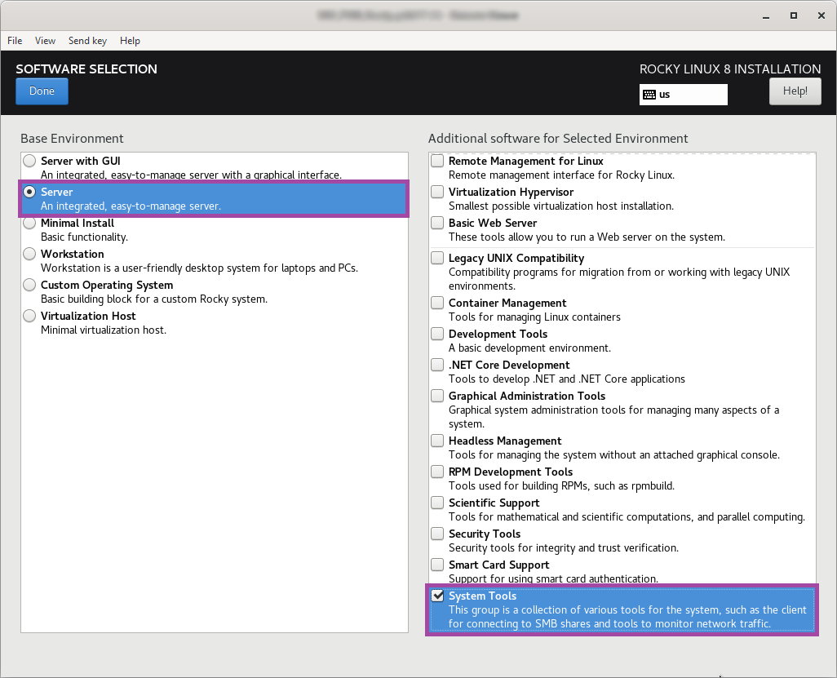The width and height of the screenshot is (837, 678).
Task: Enable RPM Development Tools checkbox
Action: [x=437, y=472]
